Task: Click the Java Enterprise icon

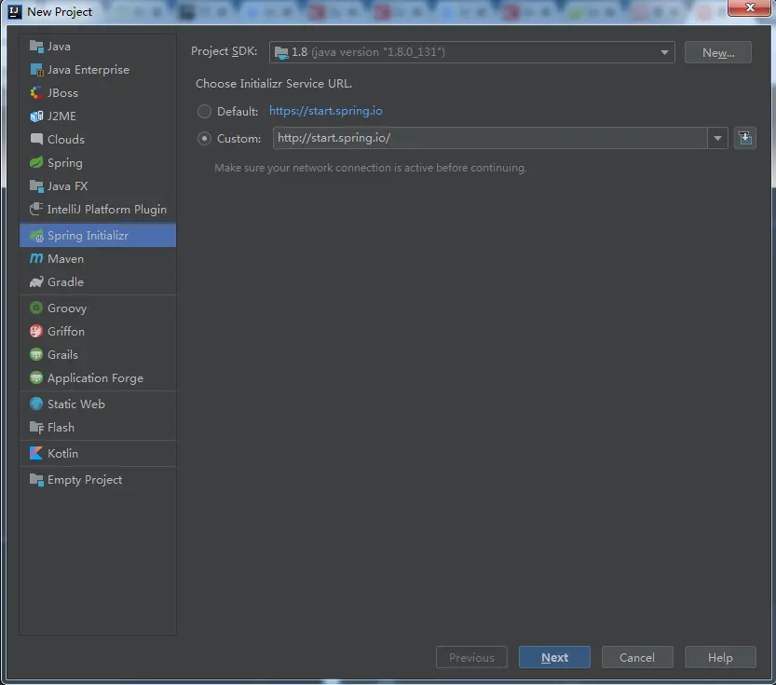Action: pos(36,70)
